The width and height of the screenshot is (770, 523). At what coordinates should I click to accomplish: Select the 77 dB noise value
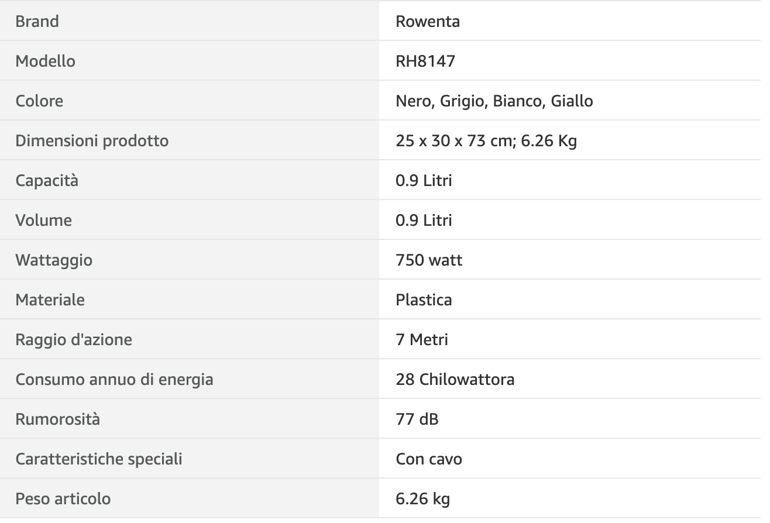pos(417,419)
